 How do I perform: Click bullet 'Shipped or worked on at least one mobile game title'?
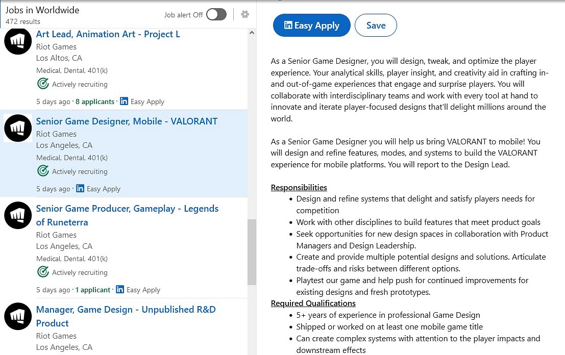coord(389,326)
